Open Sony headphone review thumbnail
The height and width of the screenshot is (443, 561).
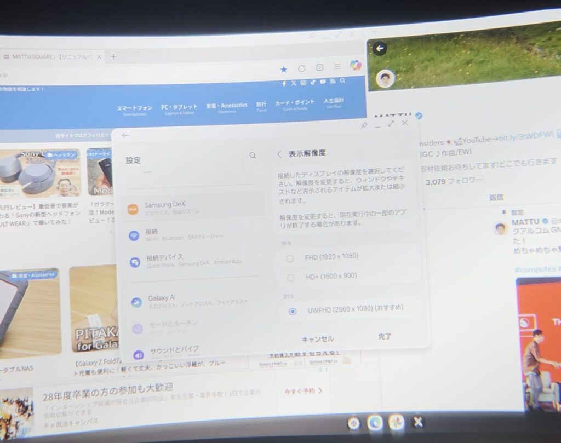(x=39, y=174)
